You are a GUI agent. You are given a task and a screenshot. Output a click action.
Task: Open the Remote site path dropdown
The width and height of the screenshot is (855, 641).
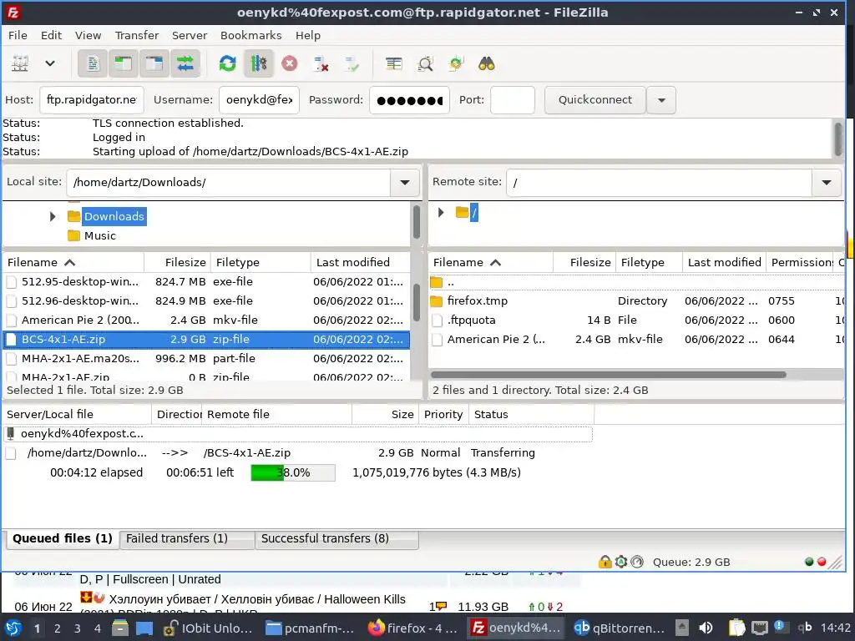click(827, 183)
